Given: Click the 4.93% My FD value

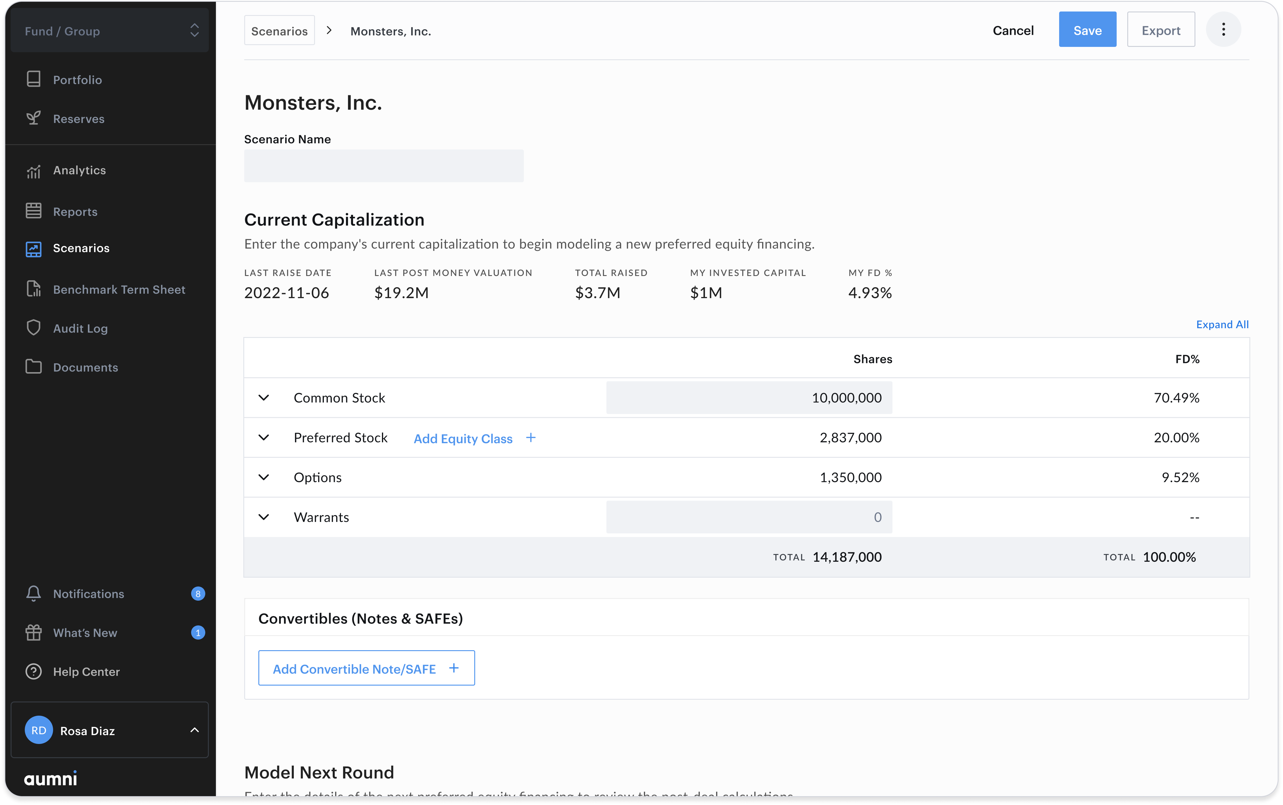Looking at the screenshot, I should tap(870, 292).
